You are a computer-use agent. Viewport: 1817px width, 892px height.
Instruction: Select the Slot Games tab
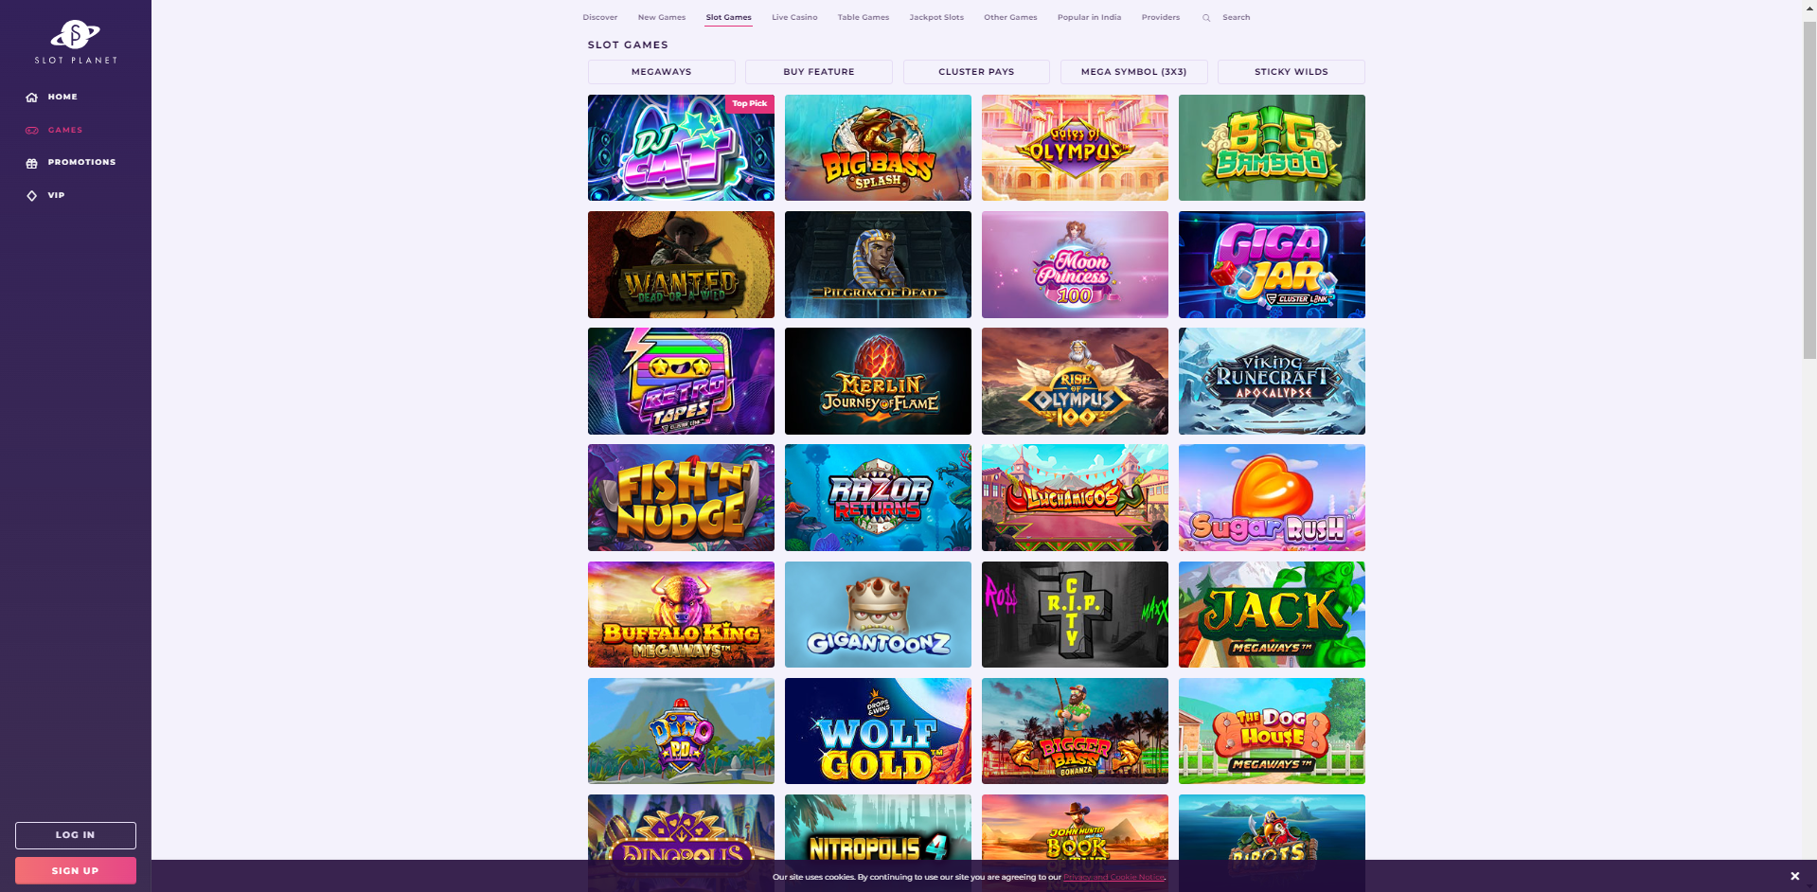(x=728, y=18)
